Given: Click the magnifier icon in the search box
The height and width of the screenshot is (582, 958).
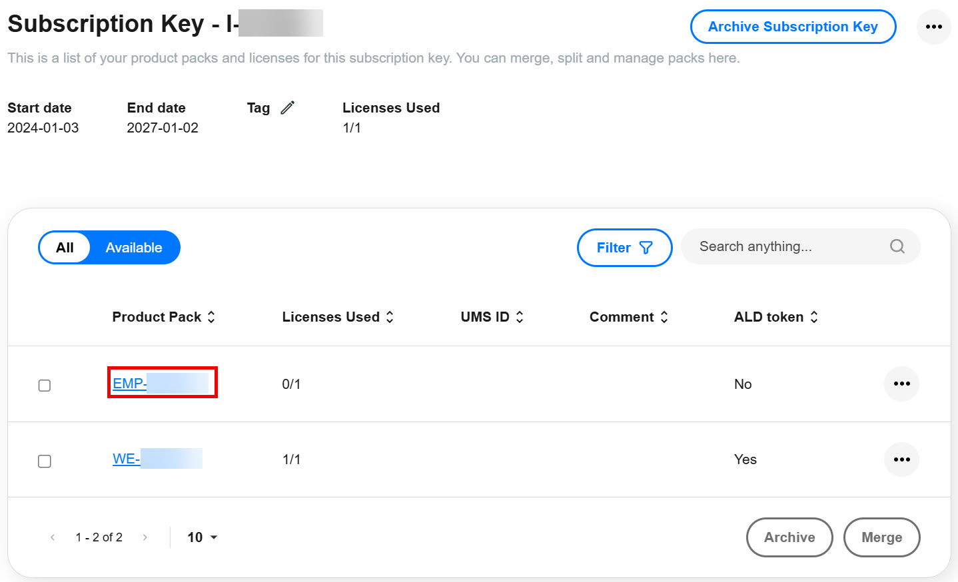Looking at the screenshot, I should 897,246.
